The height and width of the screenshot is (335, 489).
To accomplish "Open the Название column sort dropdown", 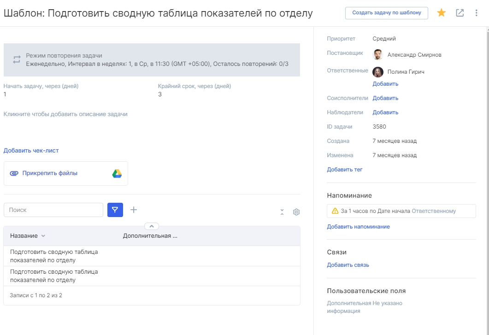I will click(43, 236).
